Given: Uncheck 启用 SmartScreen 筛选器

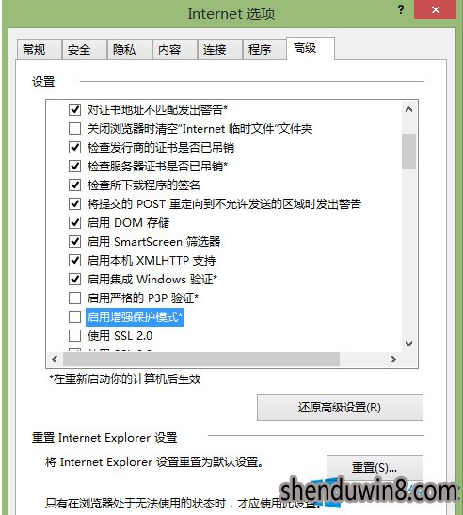Looking at the screenshot, I should tap(75, 242).
